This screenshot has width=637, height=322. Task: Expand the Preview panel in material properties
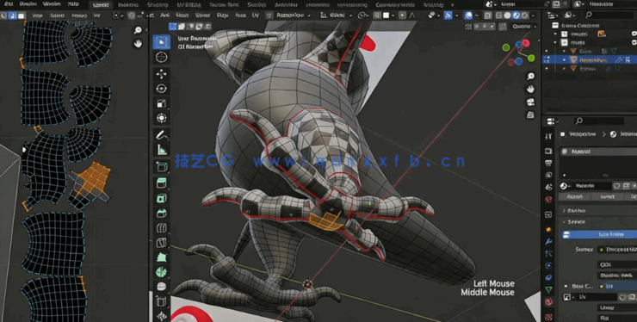tap(564, 210)
